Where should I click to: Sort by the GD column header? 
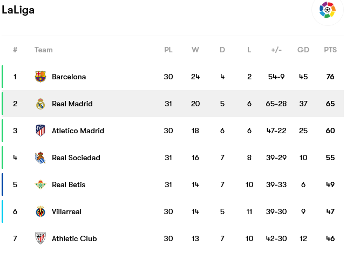pyautogui.click(x=303, y=50)
